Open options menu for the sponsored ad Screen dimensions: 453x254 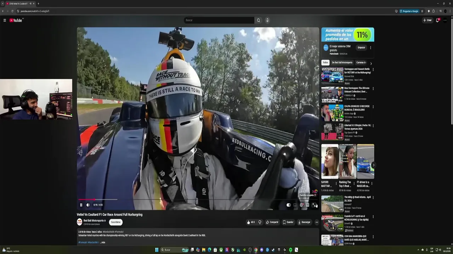tap(371, 48)
